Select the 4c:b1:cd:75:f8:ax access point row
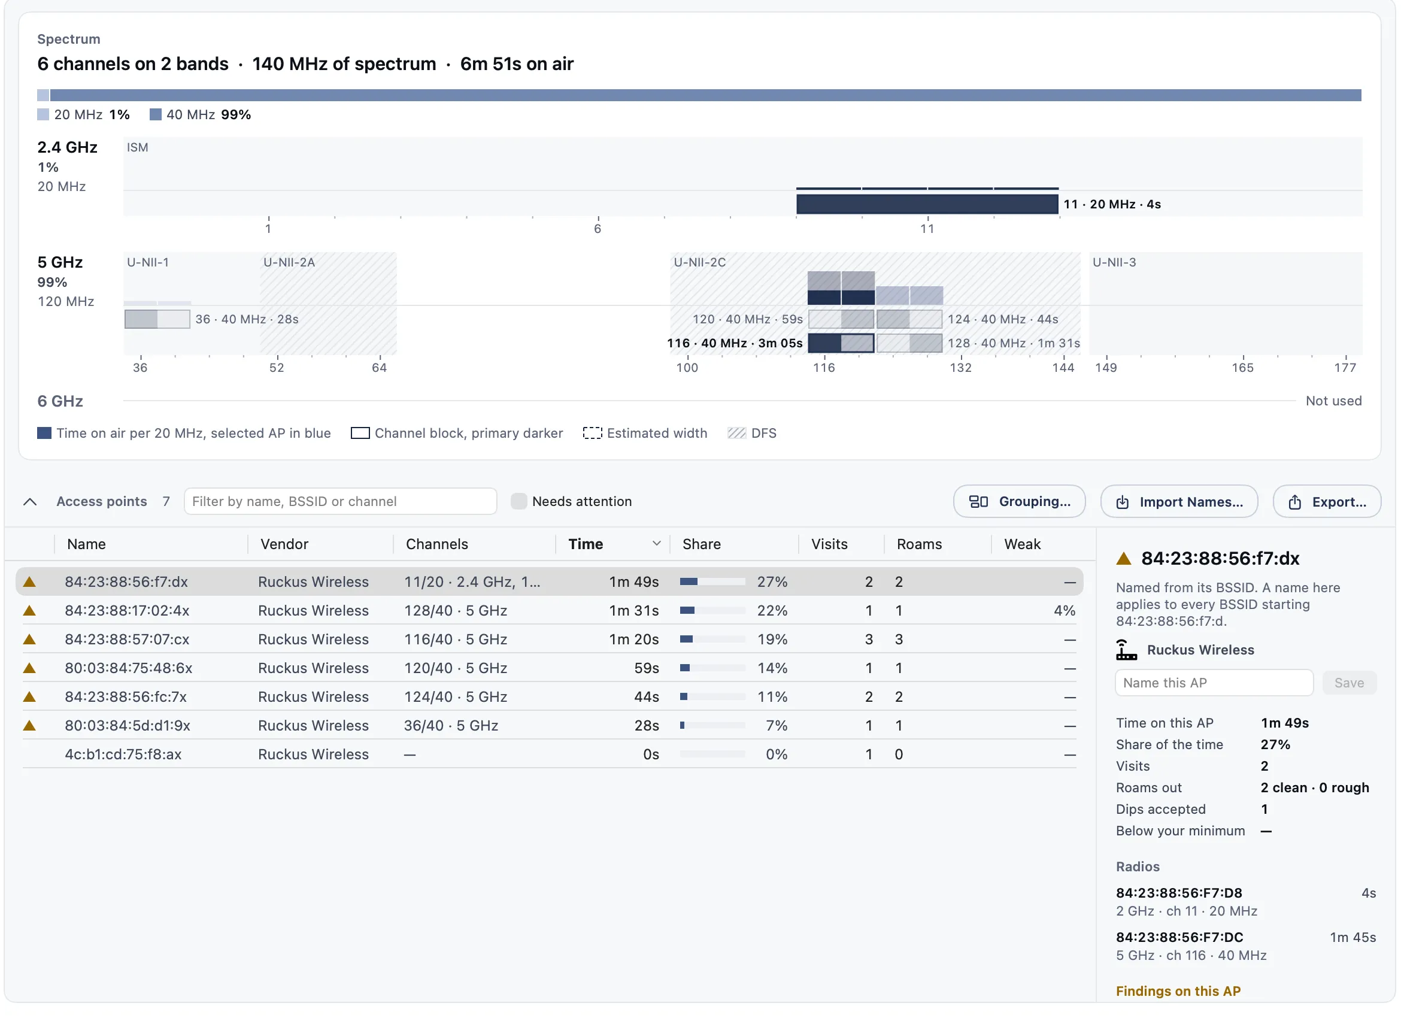The width and height of the screenshot is (1401, 1018). click(x=549, y=755)
